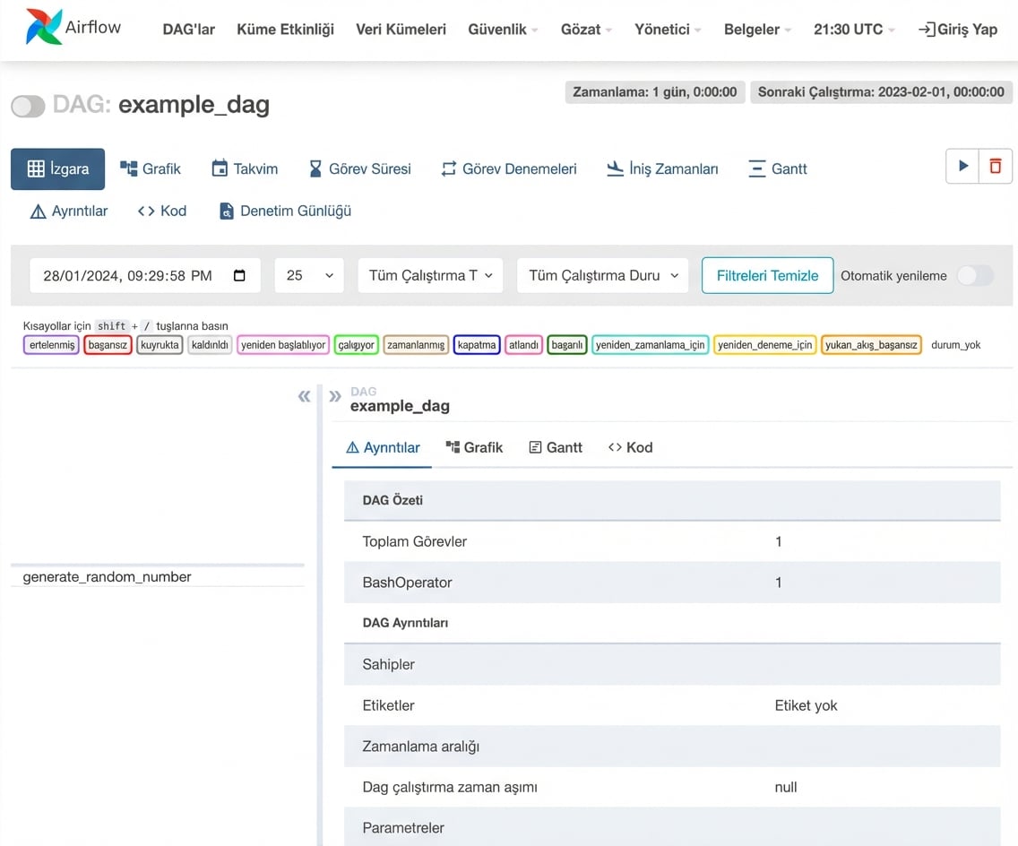
Task: Select the generate_random_number task row
Action: pos(108,577)
